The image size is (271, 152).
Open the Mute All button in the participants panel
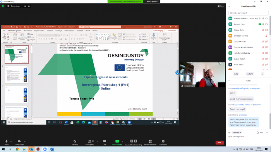(x=250, y=74)
